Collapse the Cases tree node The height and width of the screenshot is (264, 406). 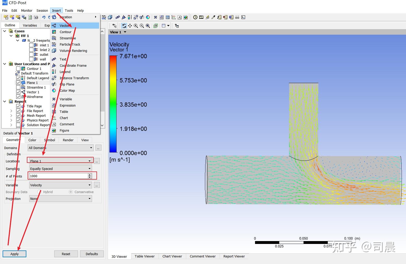tap(4, 31)
